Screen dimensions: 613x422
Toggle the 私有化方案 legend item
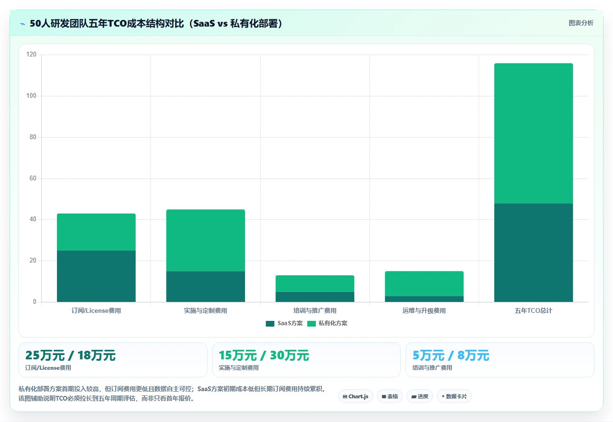pos(327,323)
